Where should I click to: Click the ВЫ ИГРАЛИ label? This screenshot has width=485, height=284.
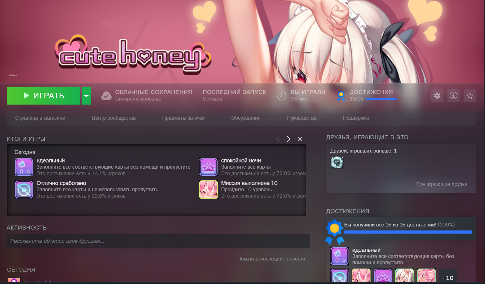tap(308, 92)
